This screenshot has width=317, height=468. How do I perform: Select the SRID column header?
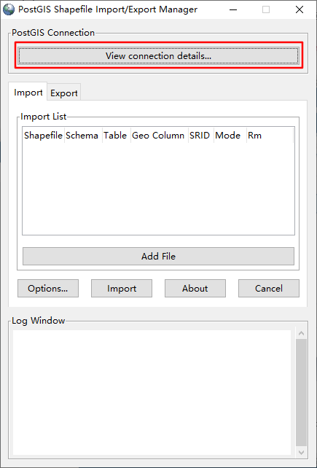(201, 136)
